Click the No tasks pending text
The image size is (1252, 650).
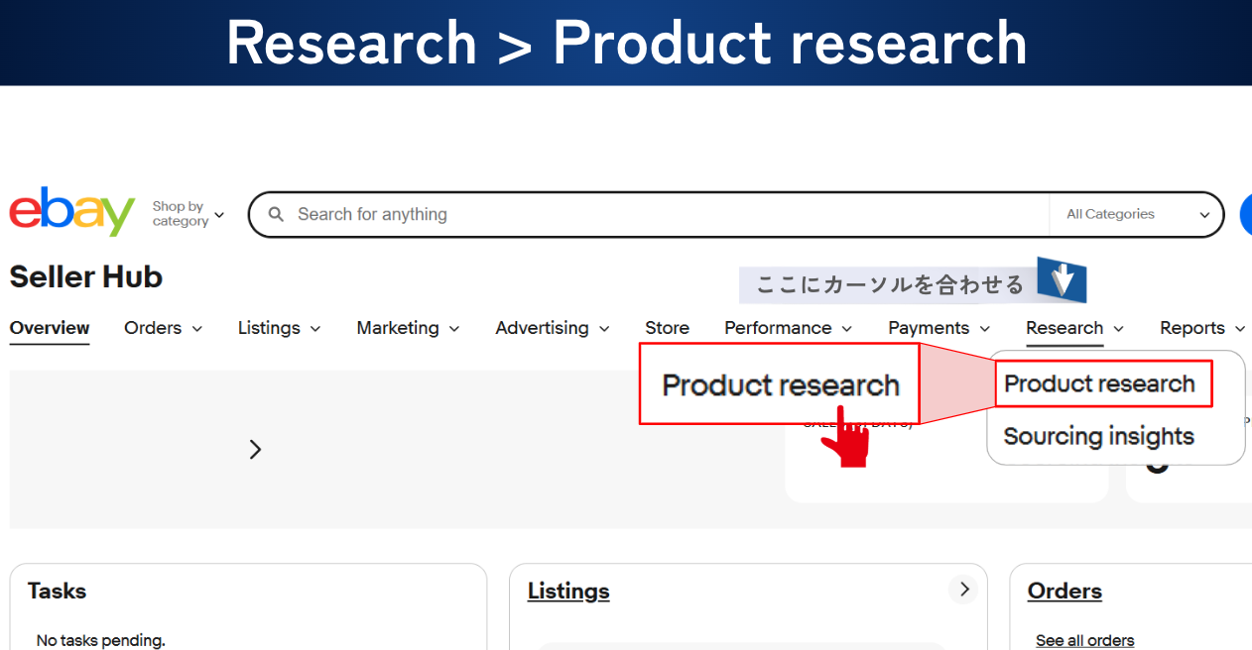coord(101,640)
